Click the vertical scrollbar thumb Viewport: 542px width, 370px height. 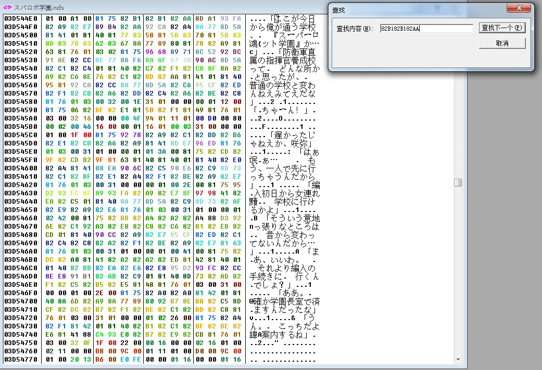click(458, 182)
